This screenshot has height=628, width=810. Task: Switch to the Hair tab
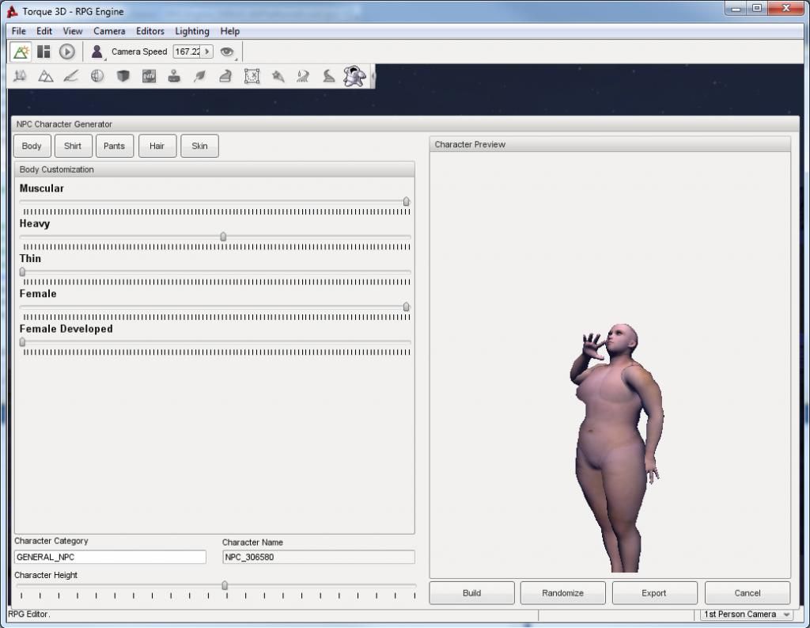click(x=157, y=146)
